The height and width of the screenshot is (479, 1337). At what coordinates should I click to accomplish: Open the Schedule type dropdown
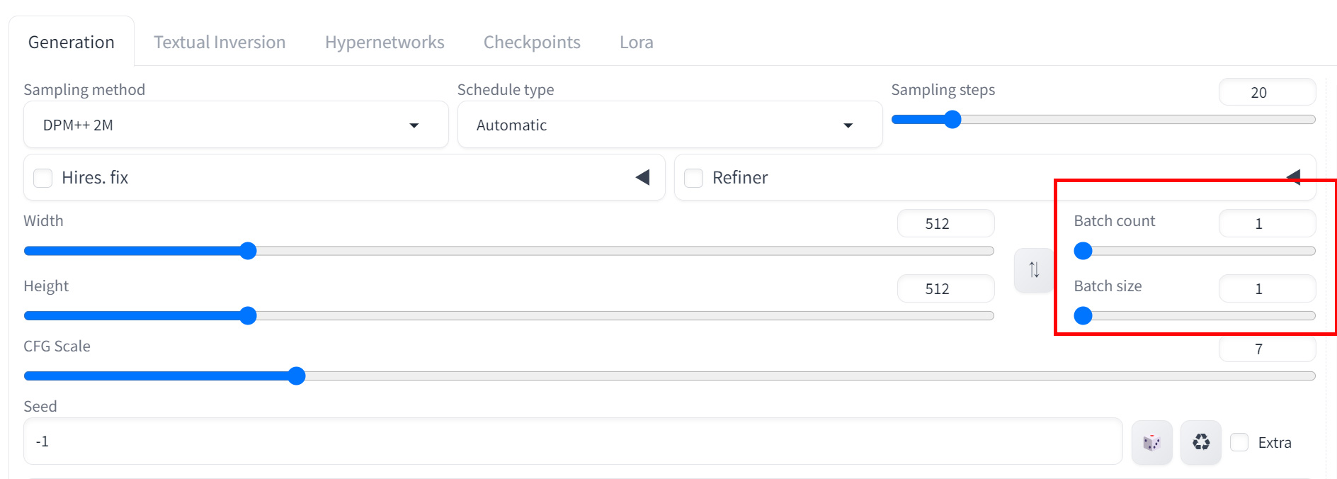[669, 125]
